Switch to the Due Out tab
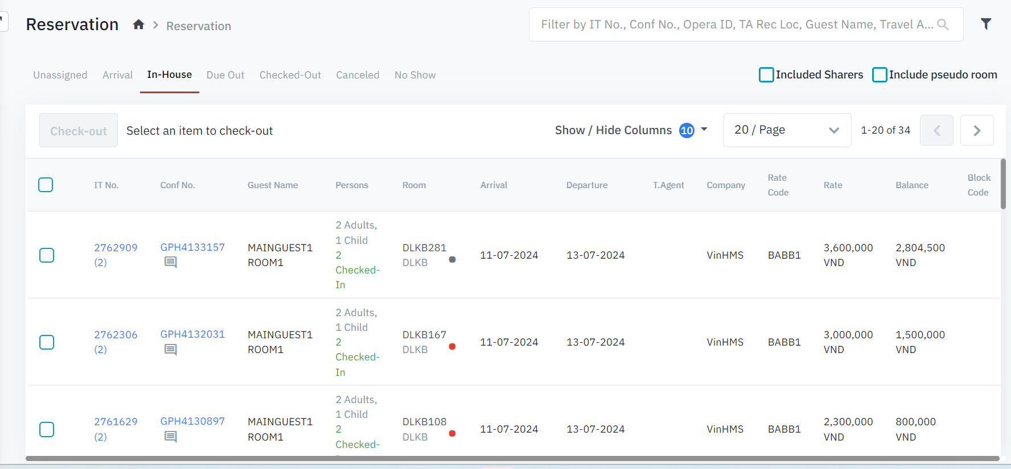Image resolution: width=1011 pixels, height=469 pixels. point(225,75)
